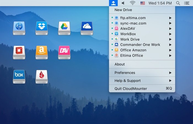The height and width of the screenshot is (124, 193).
Task: Select Commander One Work menu entry
Action: pyautogui.click(x=142, y=45)
